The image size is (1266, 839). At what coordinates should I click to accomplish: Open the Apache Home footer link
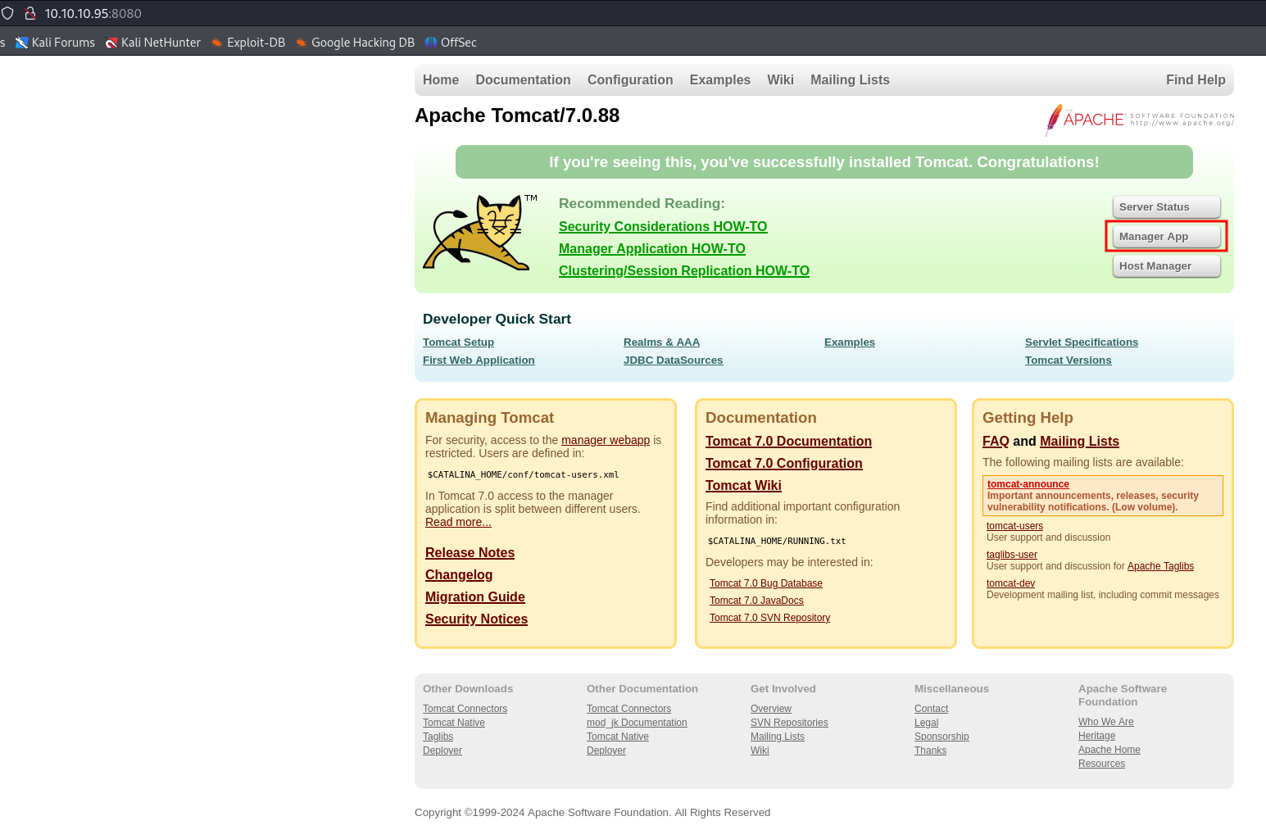[x=1109, y=750]
